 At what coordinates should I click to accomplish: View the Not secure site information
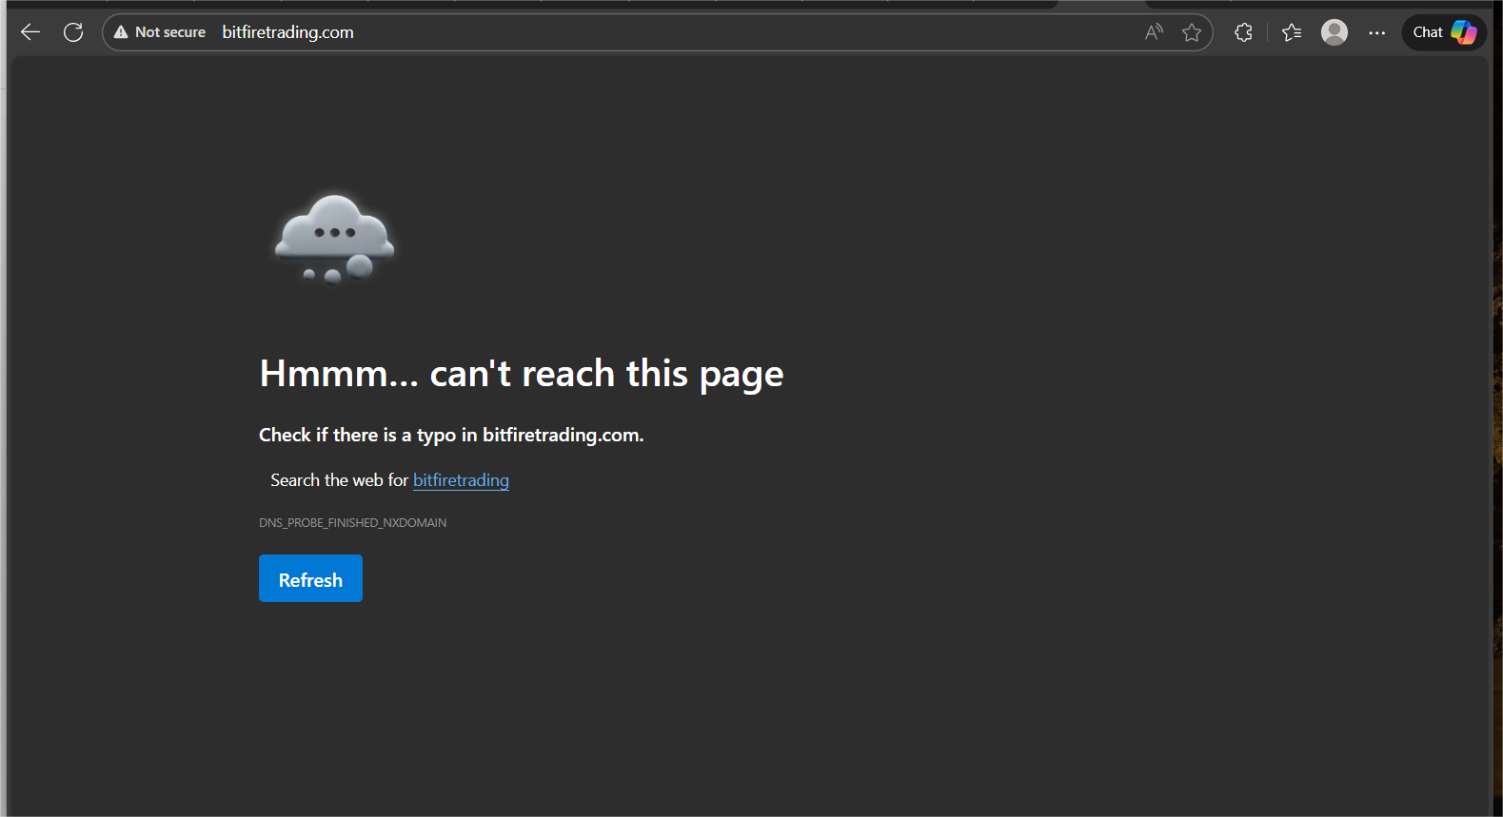(160, 32)
